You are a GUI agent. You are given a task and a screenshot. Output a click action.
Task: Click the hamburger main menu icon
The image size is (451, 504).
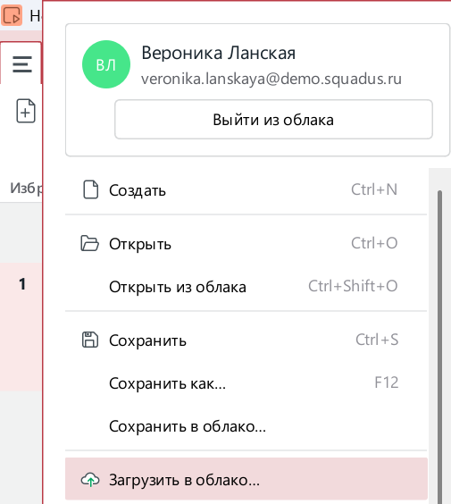click(22, 64)
